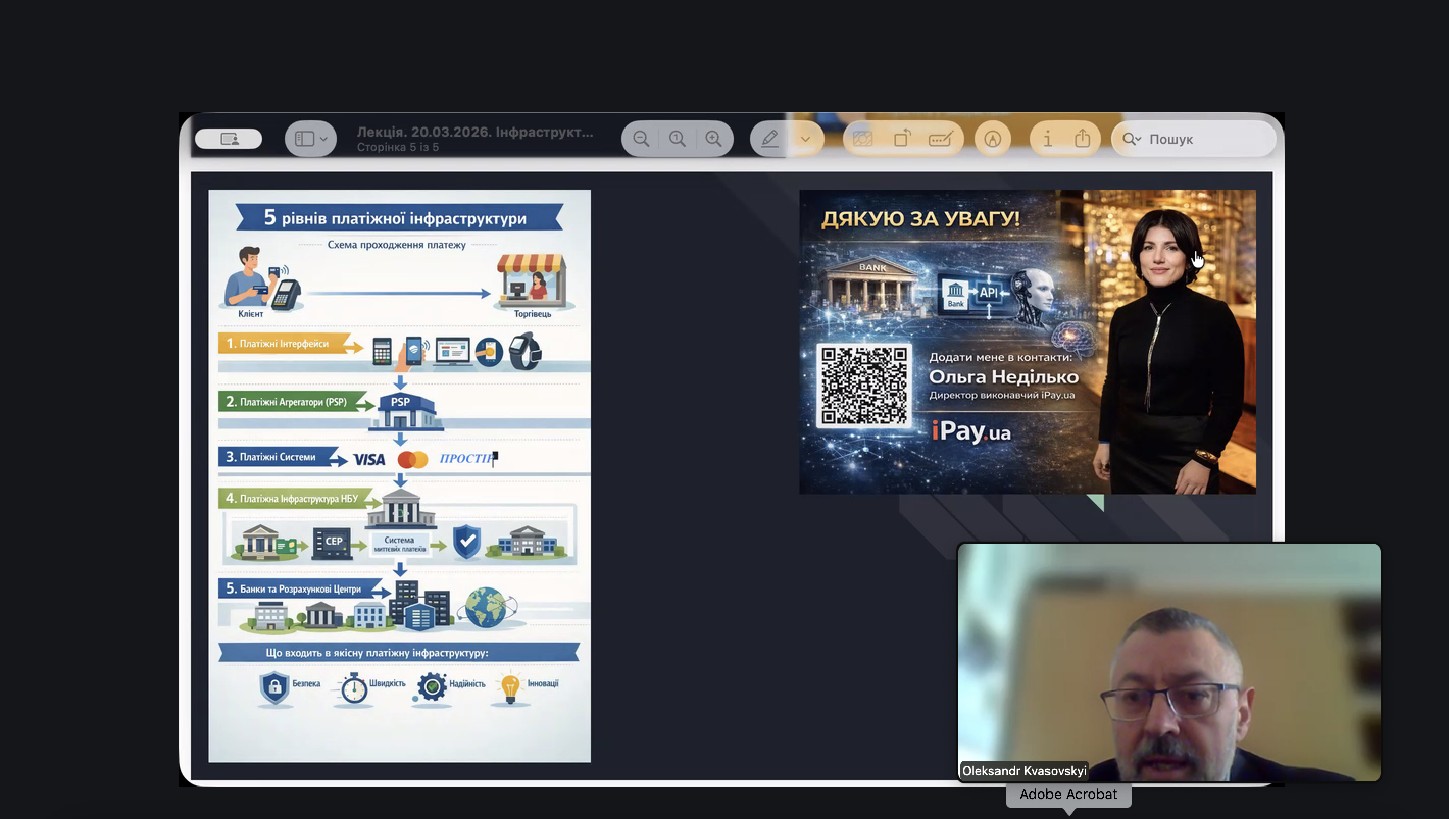Click the actual size zoom icon

point(677,138)
